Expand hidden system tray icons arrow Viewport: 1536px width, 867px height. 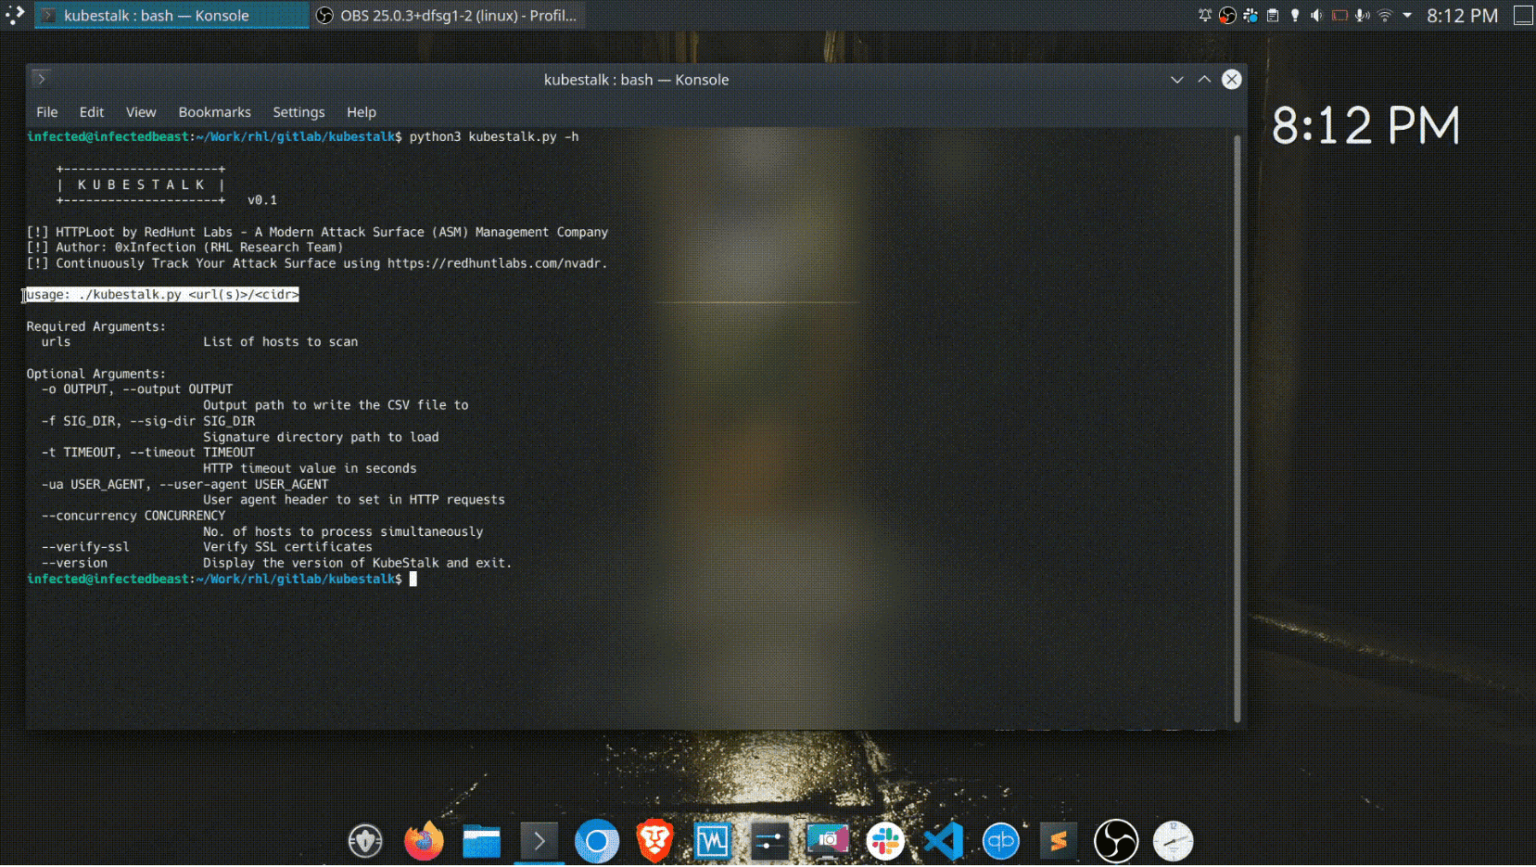(1407, 16)
